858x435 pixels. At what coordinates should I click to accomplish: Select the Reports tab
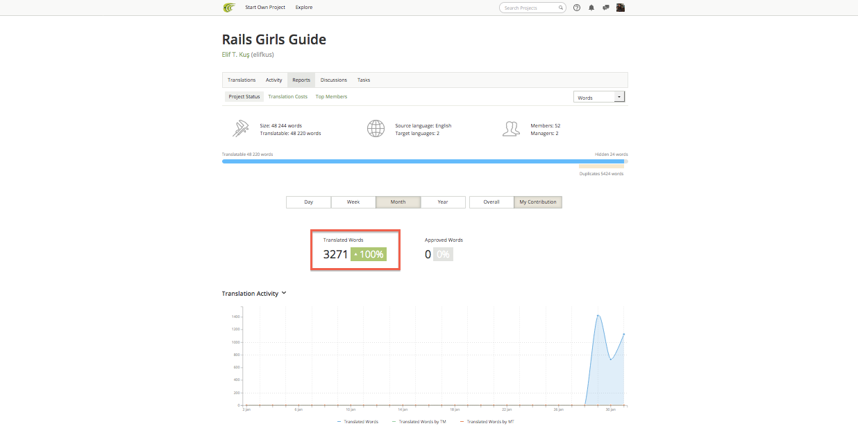pyautogui.click(x=301, y=80)
